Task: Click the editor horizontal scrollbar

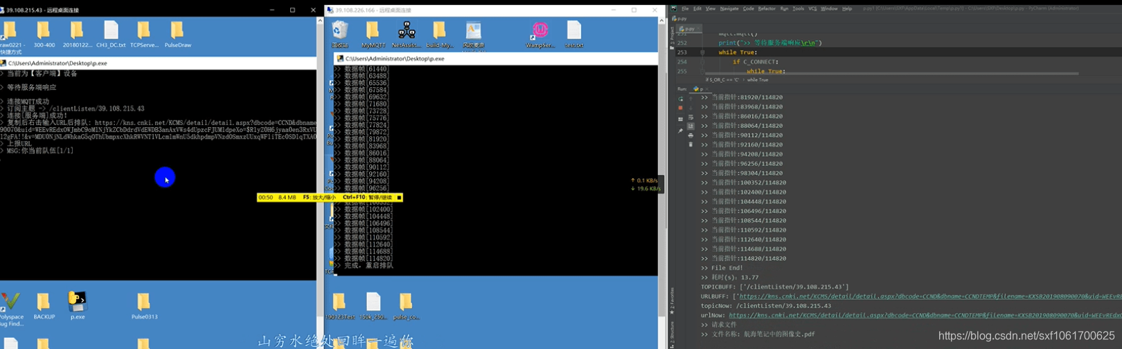Action: click(x=892, y=73)
